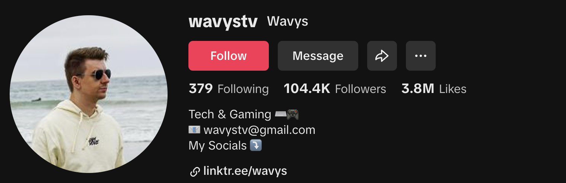Open the three-dot more options menu

point(421,56)
